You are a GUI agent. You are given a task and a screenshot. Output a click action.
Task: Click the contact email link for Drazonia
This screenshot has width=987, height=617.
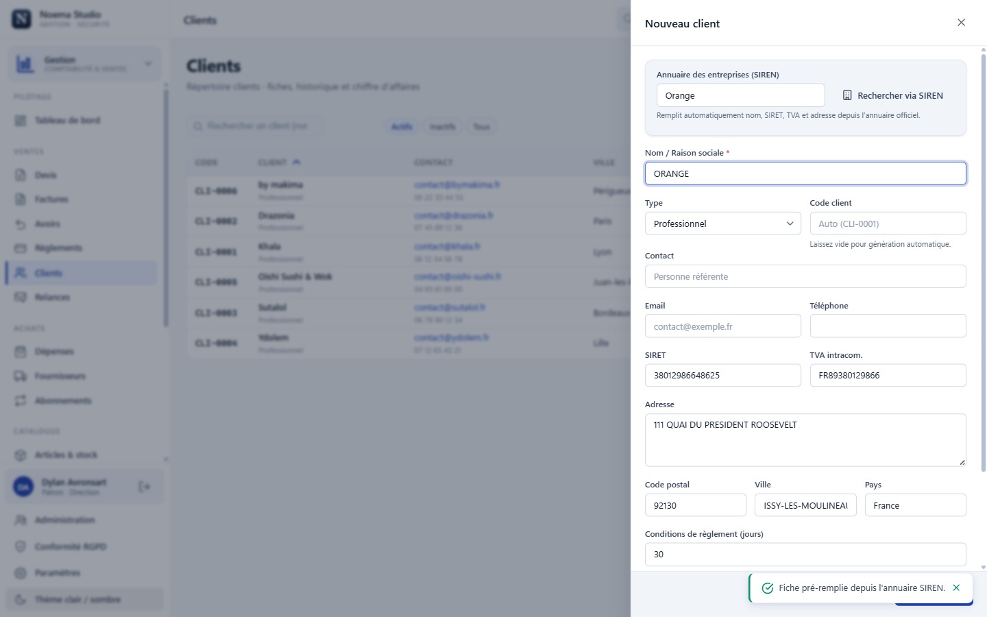[453, 215]
